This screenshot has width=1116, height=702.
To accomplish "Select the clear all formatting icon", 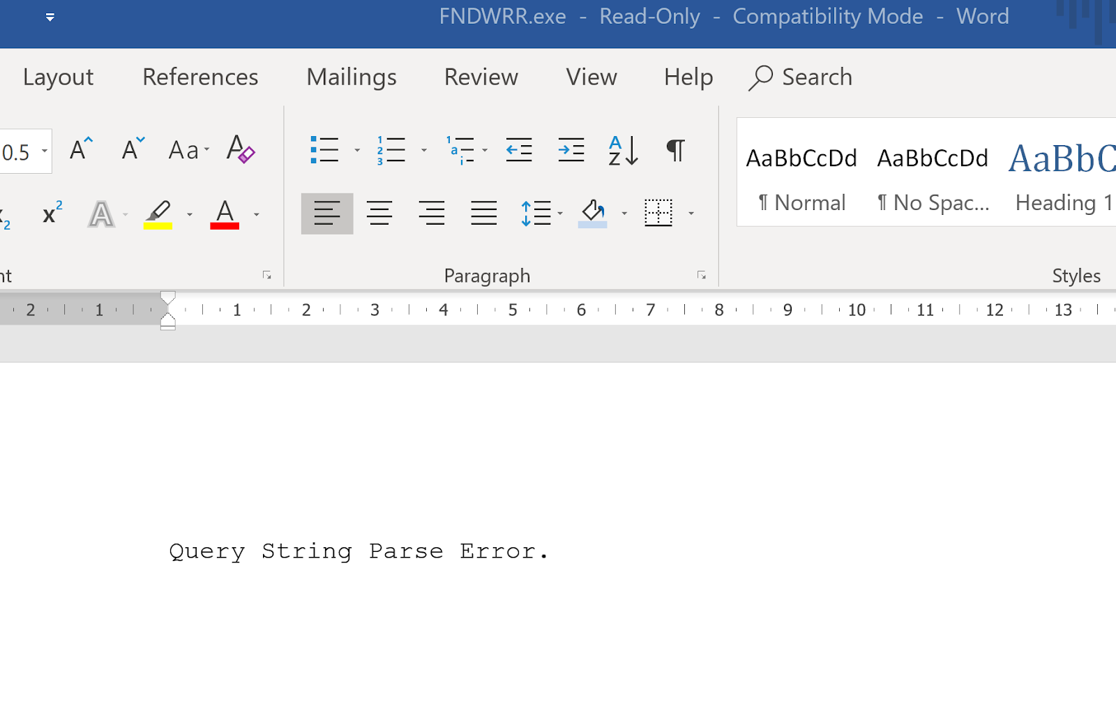I will (240, 149).
